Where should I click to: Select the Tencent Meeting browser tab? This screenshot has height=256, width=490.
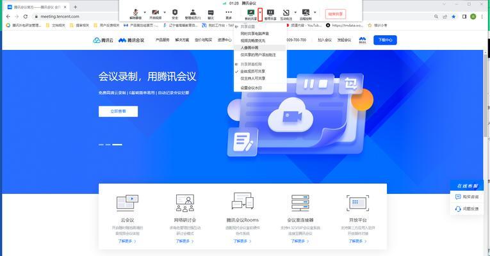coord(37,7)
